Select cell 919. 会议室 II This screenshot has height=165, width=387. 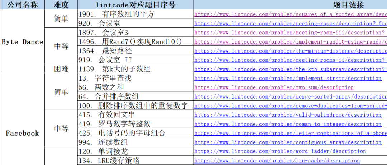[x=135, y=60]
